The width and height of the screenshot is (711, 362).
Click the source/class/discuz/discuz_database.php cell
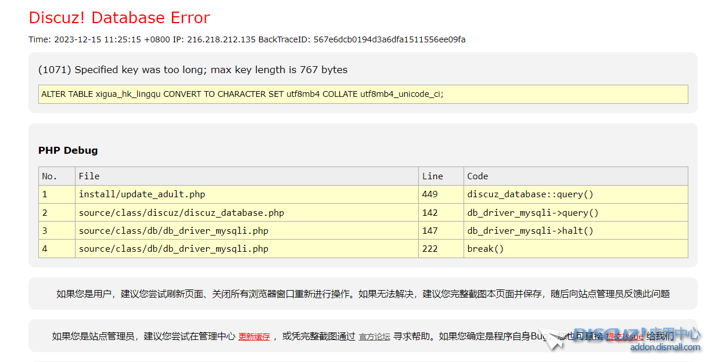(x=181, y=213)
